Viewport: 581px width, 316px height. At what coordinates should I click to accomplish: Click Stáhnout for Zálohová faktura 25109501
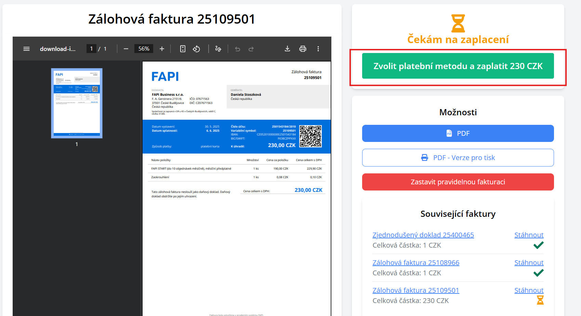(529, 290)
